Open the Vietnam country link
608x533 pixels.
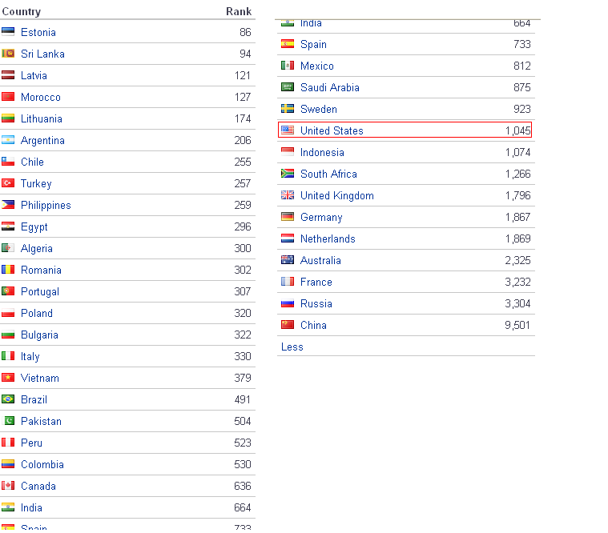[40, 378]
